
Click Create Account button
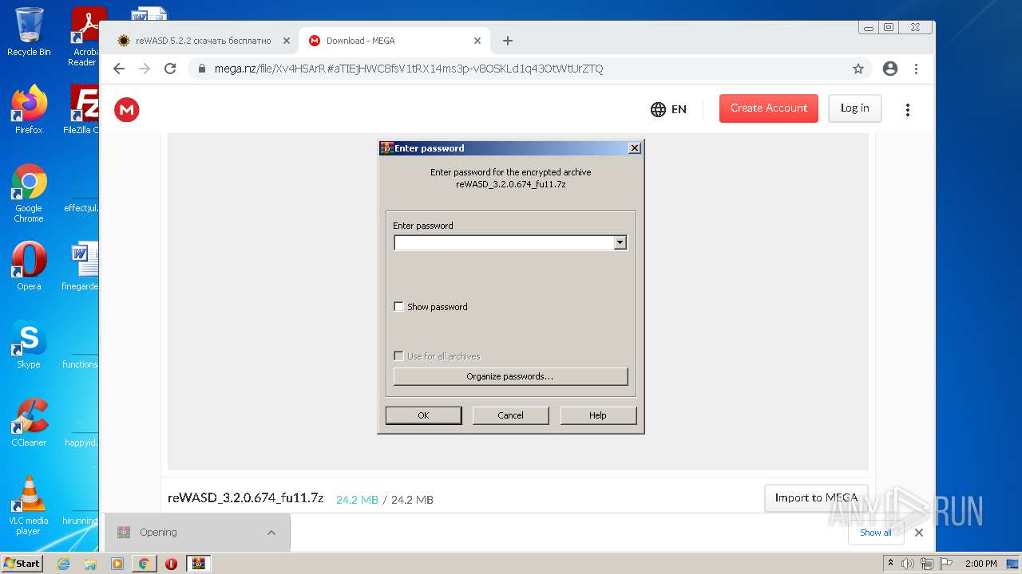click(x=769, y=108)
